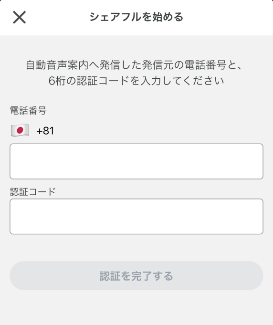Open the +81 country code selector
This screenshot has width=273, height=325.
click(x=32, y=131)
